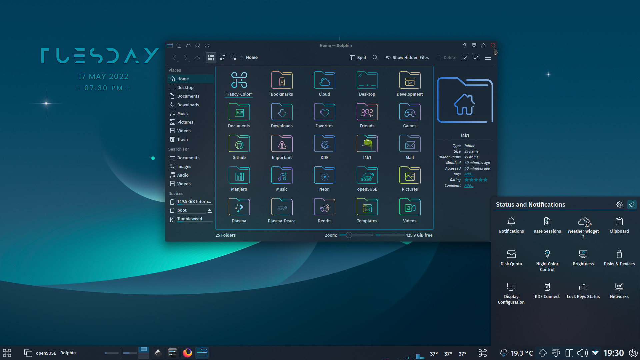This screenshot has height=360, width=640.
Task: Open Clipboard tray entry
Action: (619, 225)
